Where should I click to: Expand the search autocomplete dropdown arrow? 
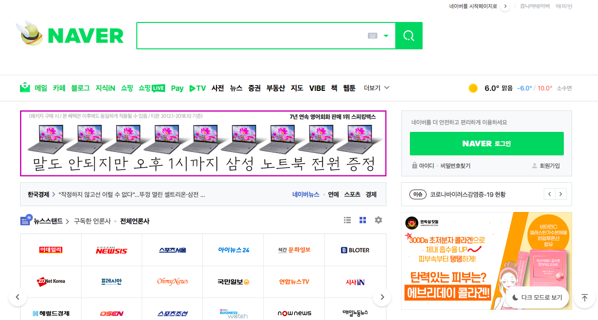click(x=386, y=36)
